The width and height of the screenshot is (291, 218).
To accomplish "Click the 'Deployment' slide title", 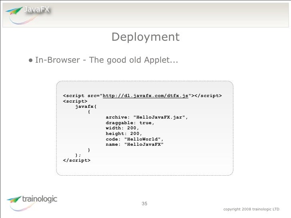I will coord(145,37).
